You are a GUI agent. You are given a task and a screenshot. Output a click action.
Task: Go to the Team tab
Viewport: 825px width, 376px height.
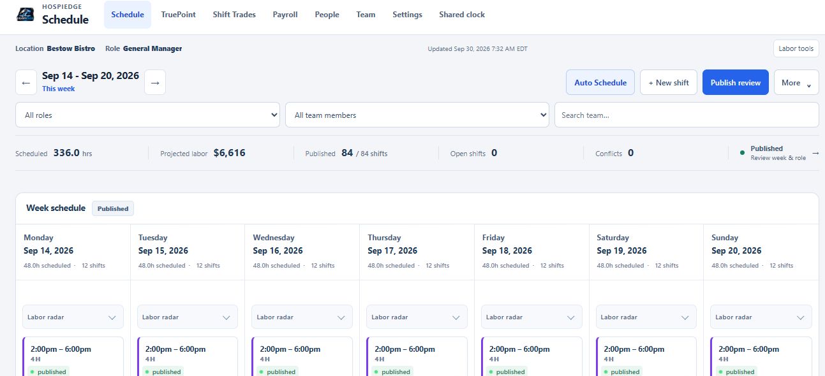[x=366, y=15]
